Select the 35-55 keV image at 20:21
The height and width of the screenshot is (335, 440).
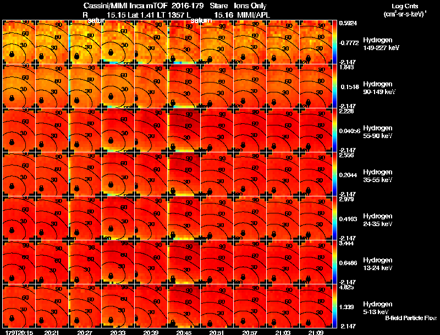52,174
